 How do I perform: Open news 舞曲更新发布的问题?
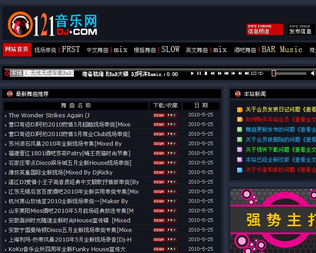[x=281, y=130]
